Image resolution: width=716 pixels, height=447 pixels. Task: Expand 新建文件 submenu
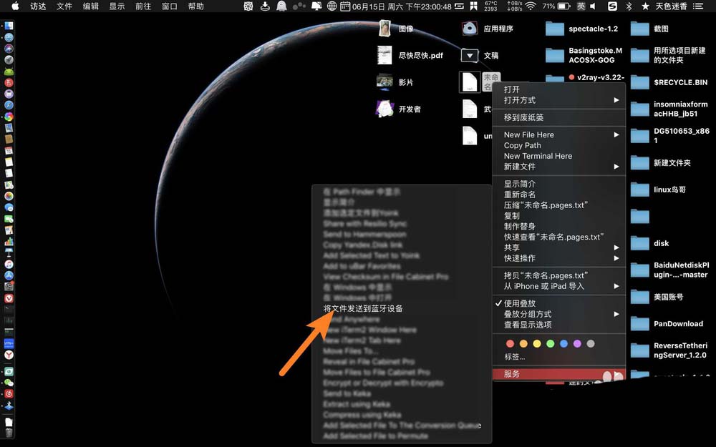point(558,167)
